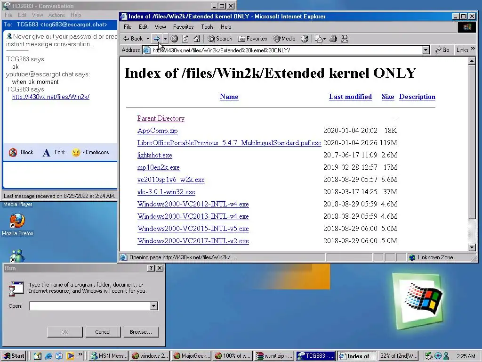Open the Forward button history dropdown
The width and height of the screenshot is (482, 362).
165,39
